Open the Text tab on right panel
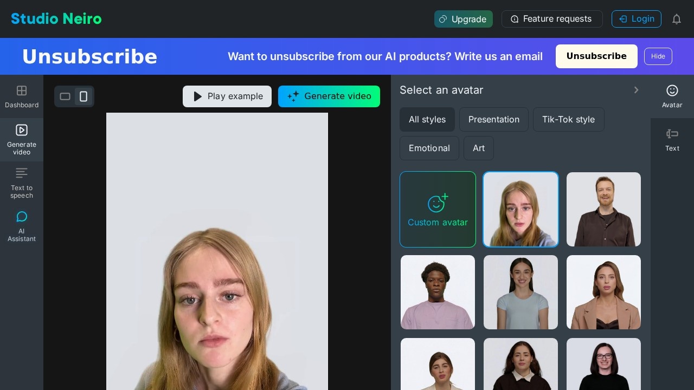 672,140
